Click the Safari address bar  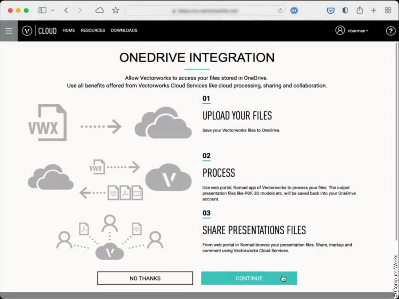tap(205, 11)
